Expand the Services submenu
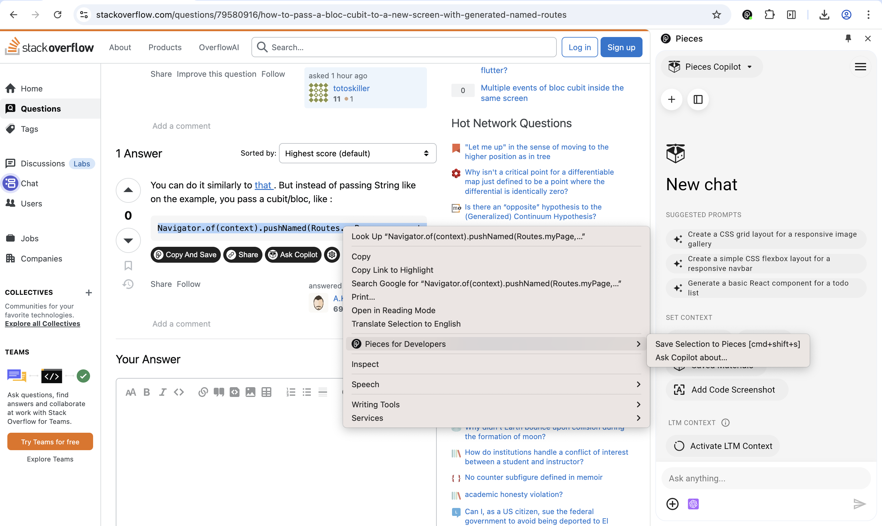882x526 pixels. (x=496, y=418)
